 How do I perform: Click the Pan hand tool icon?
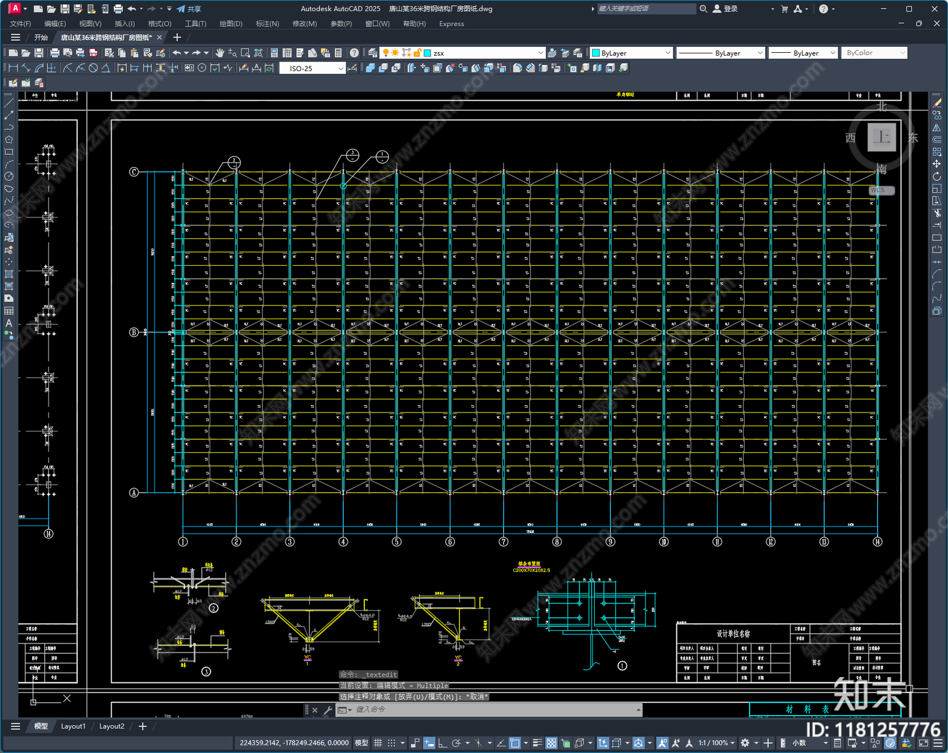(x=220, y=53)
